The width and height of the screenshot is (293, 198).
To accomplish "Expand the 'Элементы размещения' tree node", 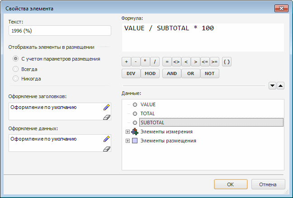I will point(128,141).
